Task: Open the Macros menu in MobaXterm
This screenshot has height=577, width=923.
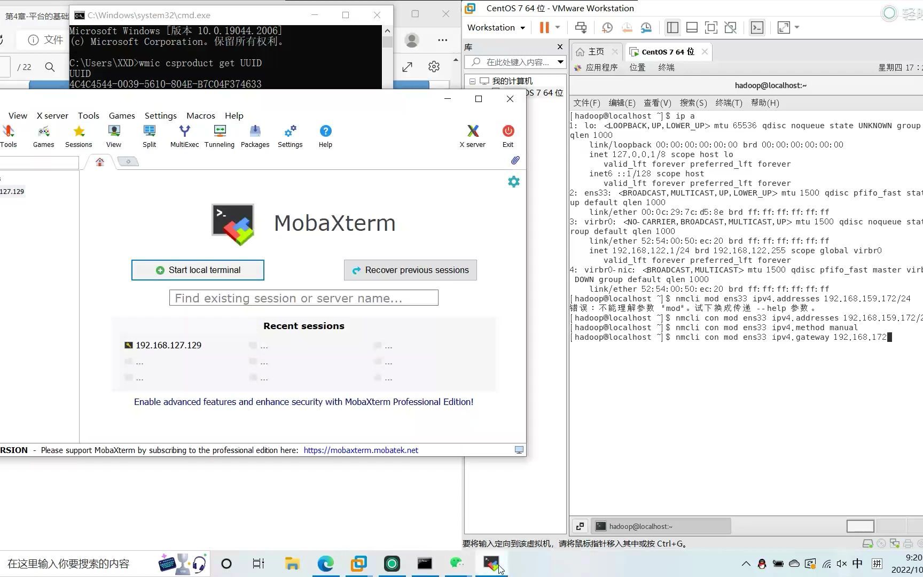Action: [201, 115]
